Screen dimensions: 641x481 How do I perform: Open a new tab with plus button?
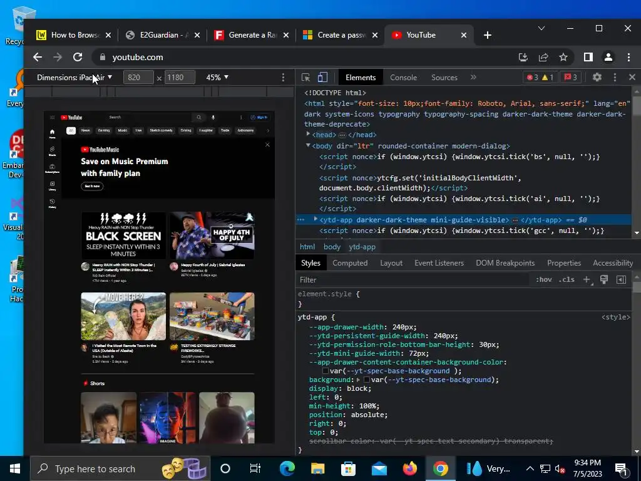click(487, 35)
